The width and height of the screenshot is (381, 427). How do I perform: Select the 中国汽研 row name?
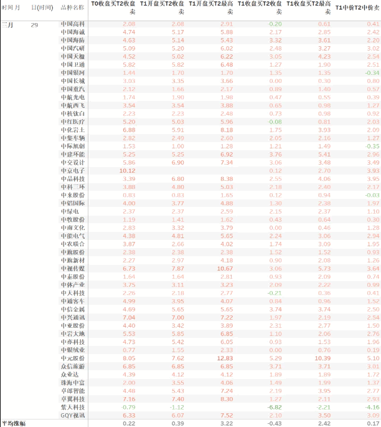[73, 49]
